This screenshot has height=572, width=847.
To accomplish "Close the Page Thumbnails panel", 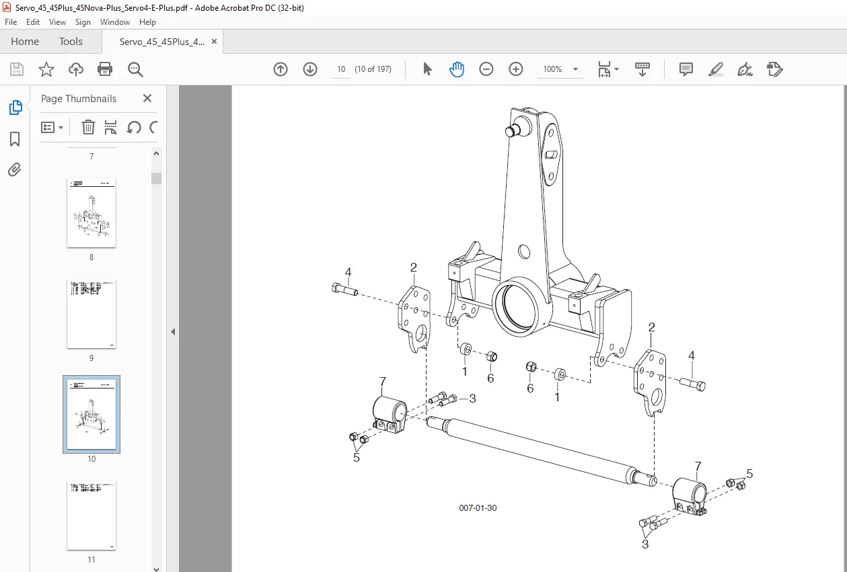I will tap(147, 98).
